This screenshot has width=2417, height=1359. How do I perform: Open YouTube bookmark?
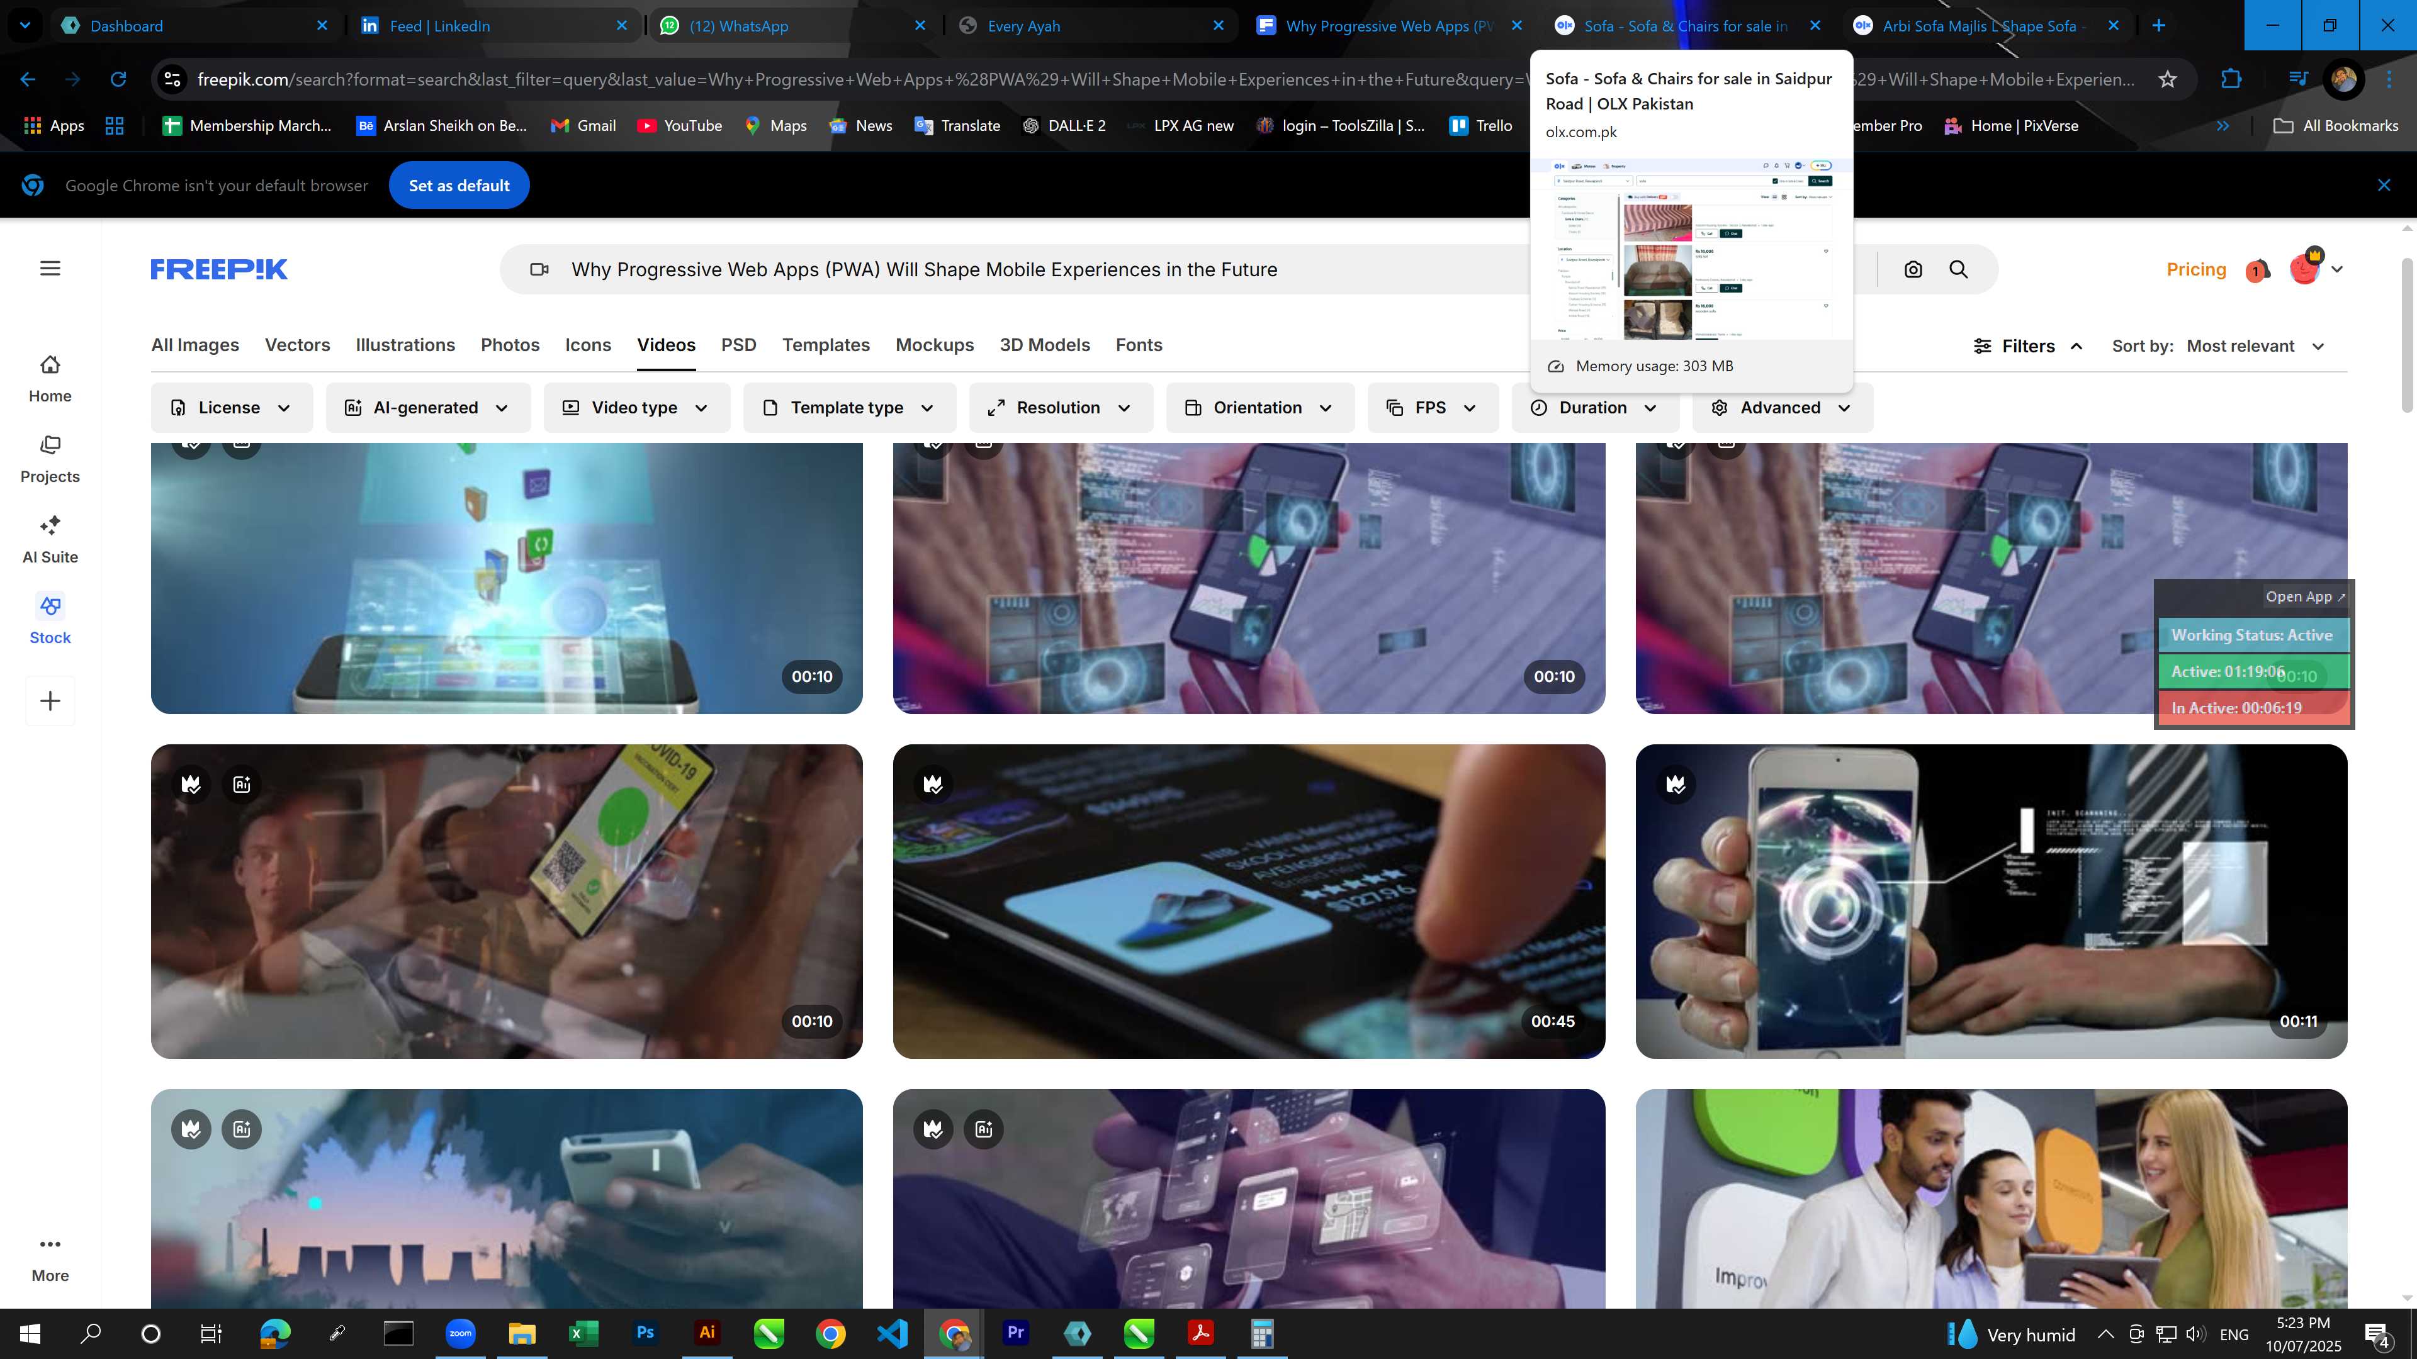coord(680,126)
